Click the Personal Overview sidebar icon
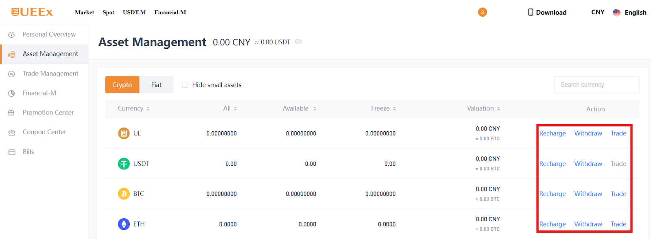 coord(11,35)
